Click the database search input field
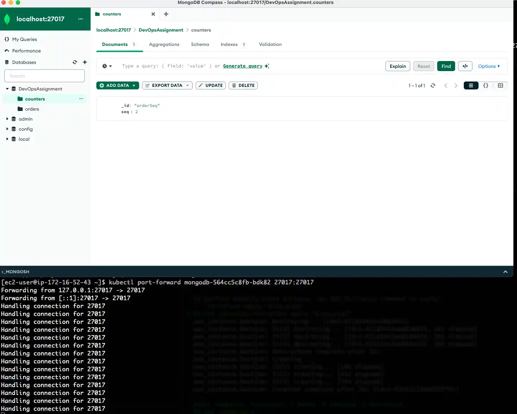Image resolution: width=517 pixels, height=414 pixels. tap(45, 76)
